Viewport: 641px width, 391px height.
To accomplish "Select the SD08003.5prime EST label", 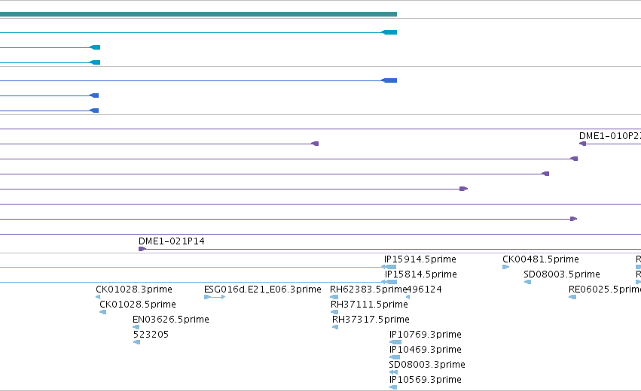I will pos(562,274).
